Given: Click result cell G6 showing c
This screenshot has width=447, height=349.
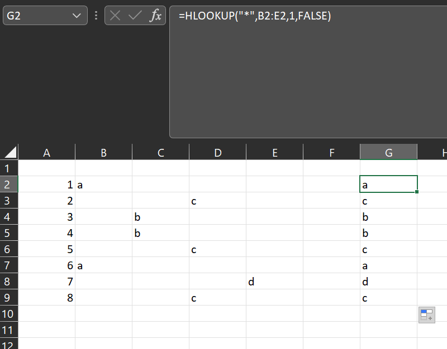Looking at the screenshot, I should coord(389,249).
